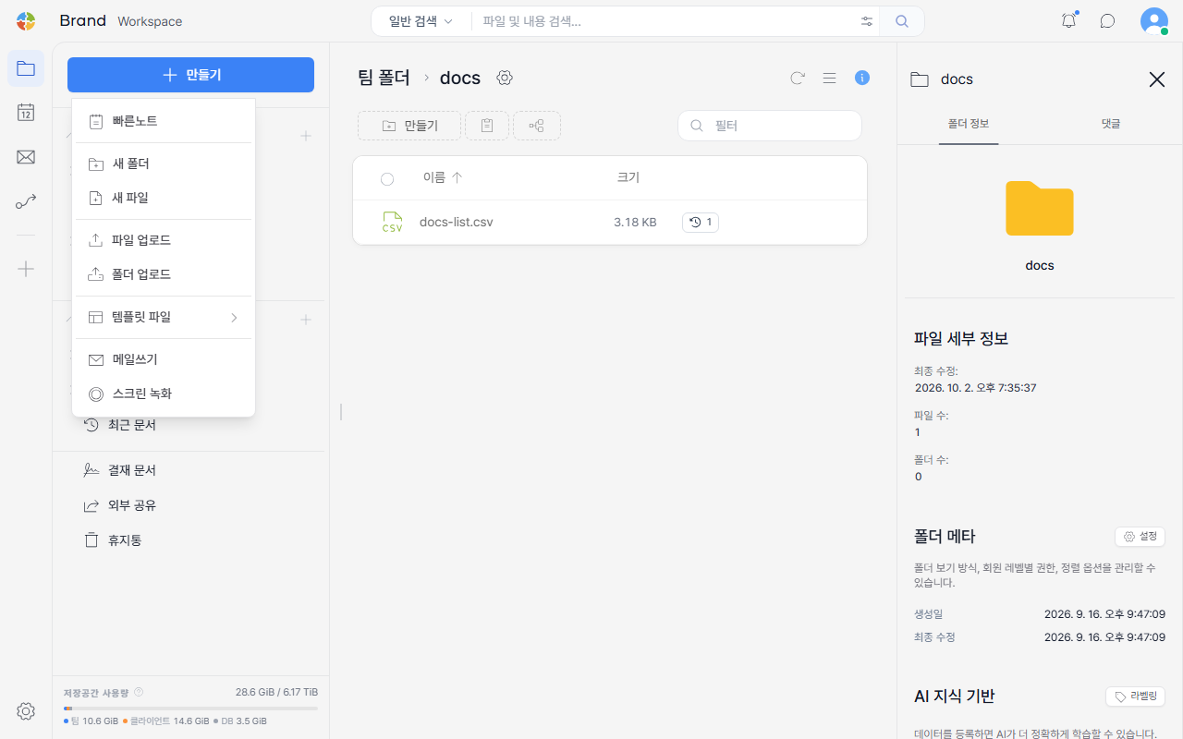Start 스크린 녹화 from the menu
The image size is (1183, 739).
[163, 394]
